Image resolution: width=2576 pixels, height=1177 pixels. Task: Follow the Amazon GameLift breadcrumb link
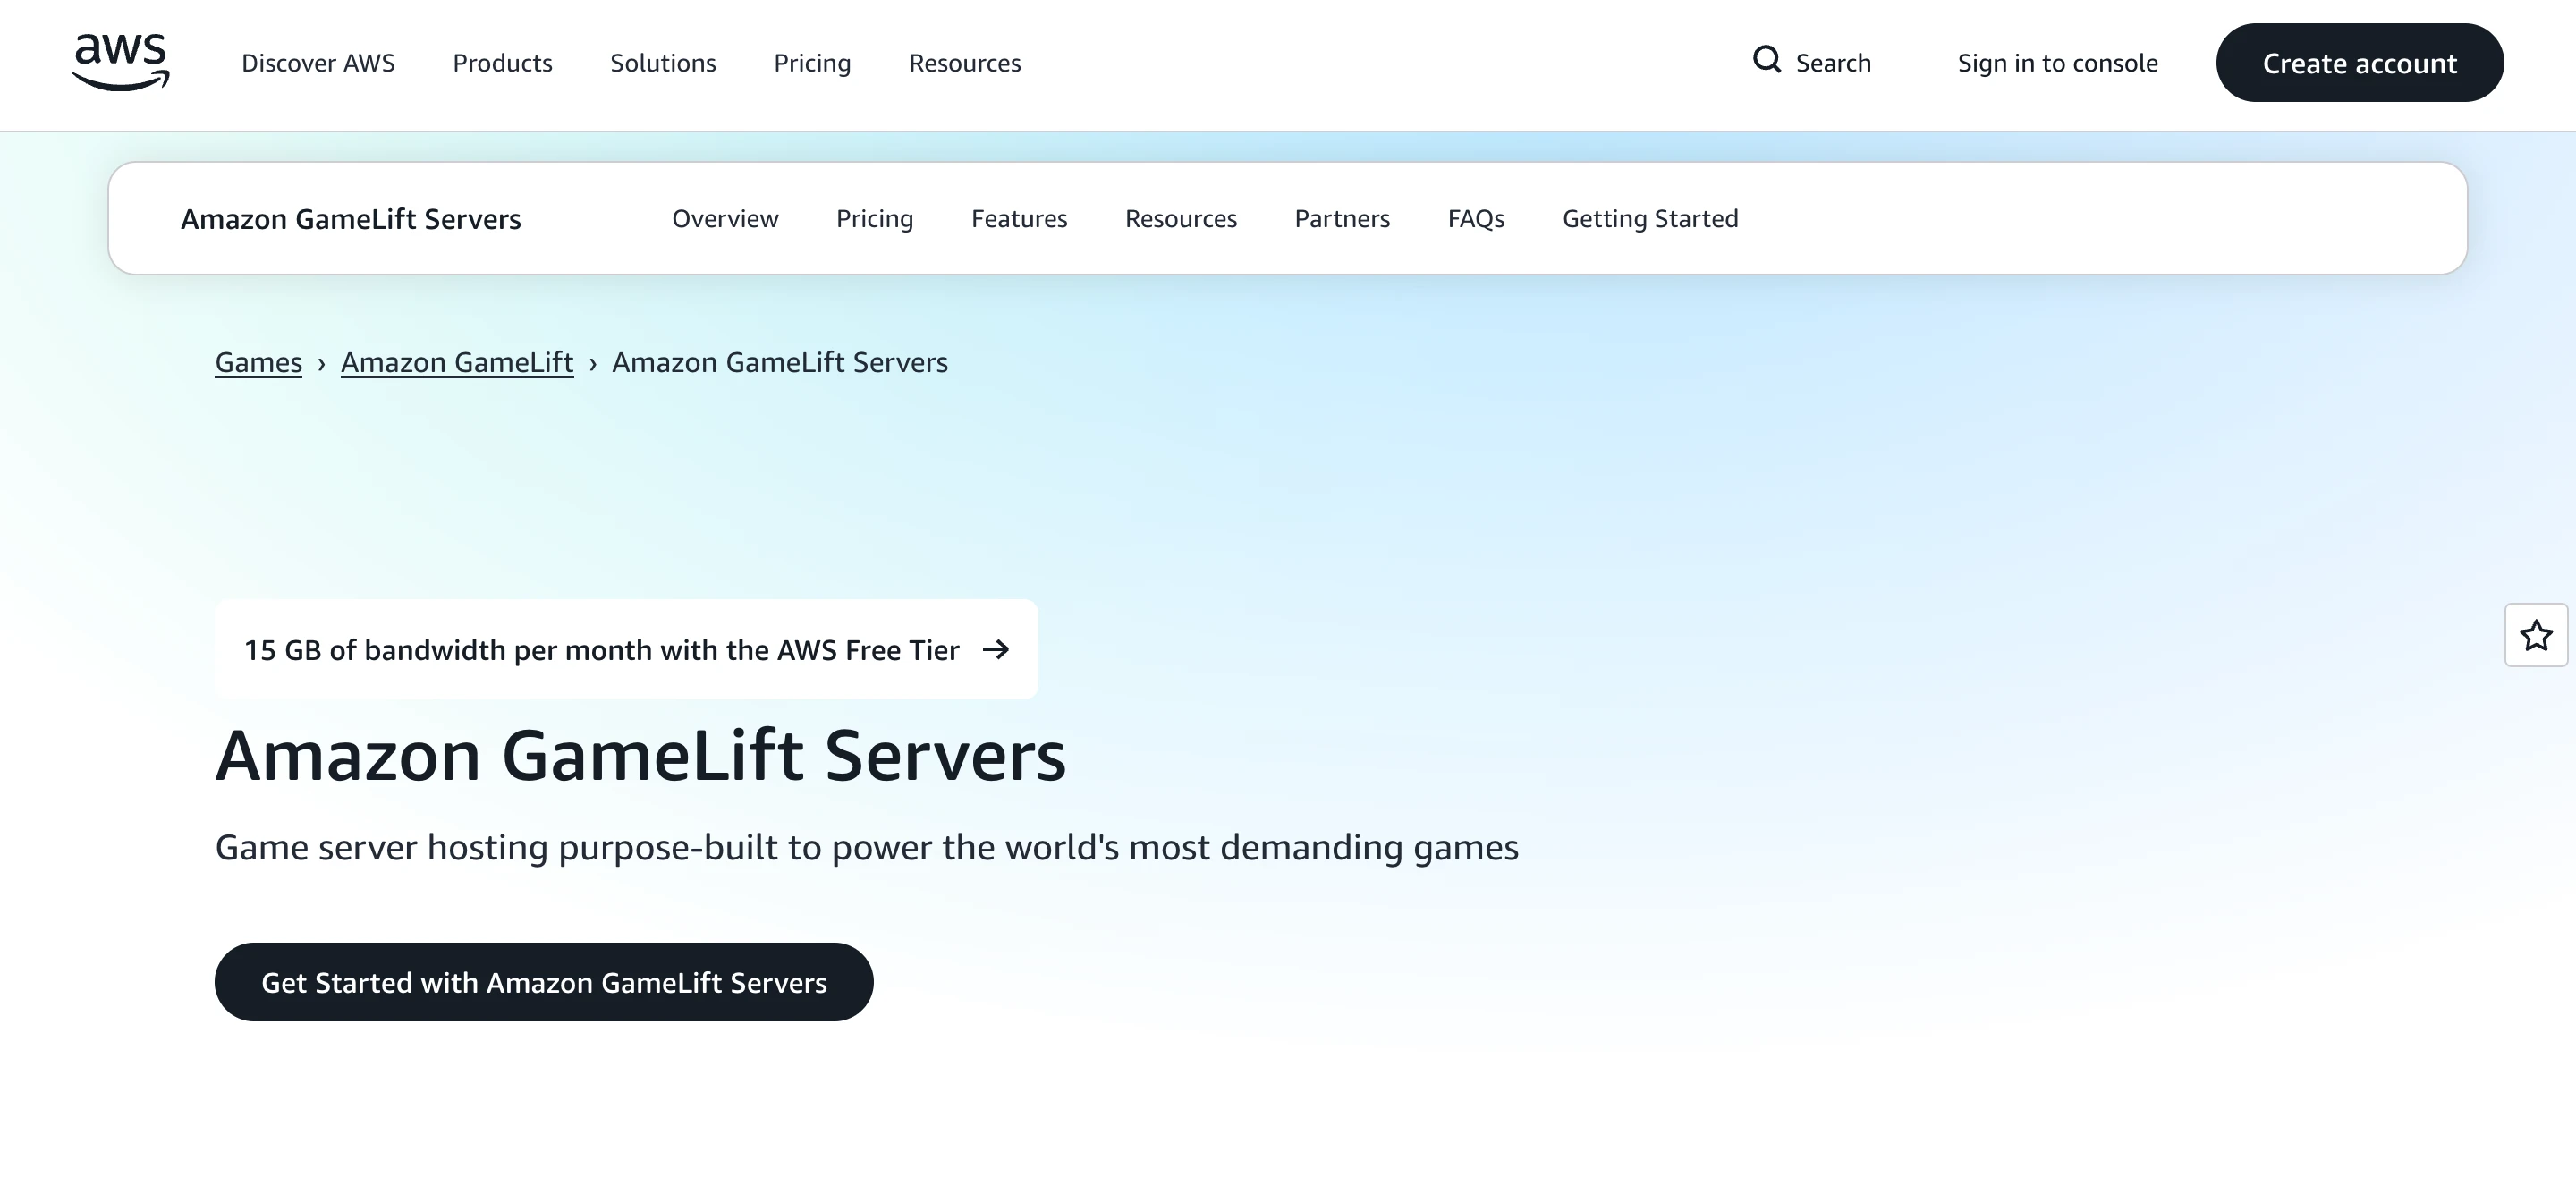(x=457, y=362)
